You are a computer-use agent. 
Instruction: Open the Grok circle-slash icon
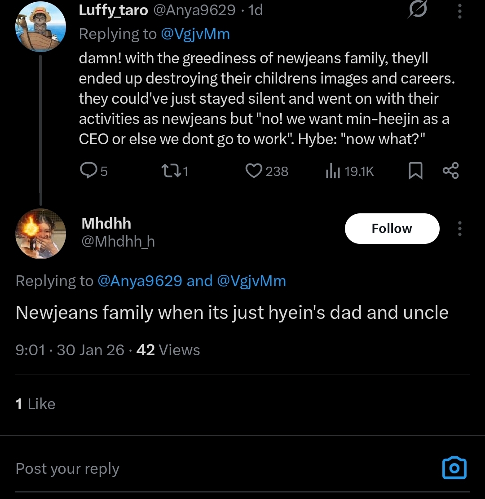tap(417, 10)
